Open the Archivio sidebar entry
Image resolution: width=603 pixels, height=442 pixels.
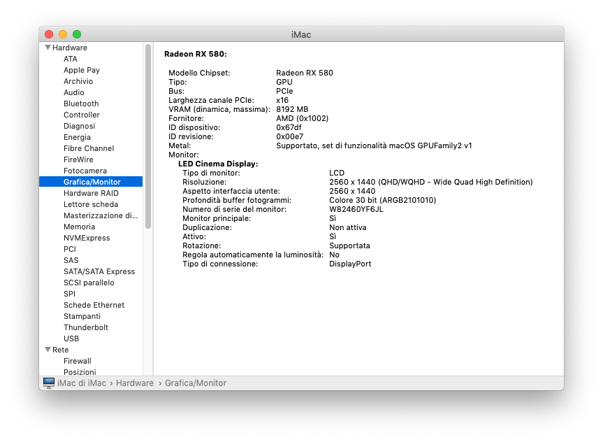pyautogui.click(x=78, y=81)
